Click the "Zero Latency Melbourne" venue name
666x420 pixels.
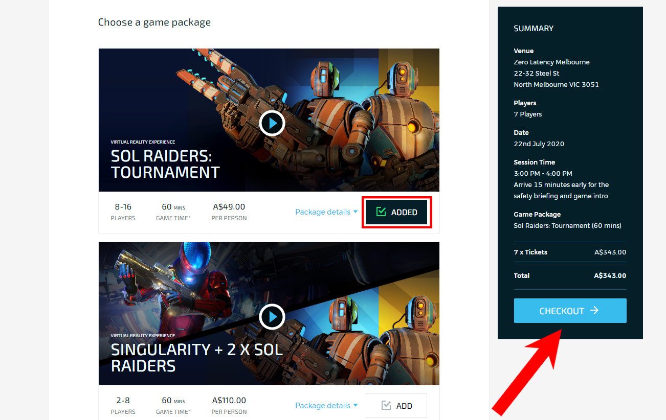pyautogui.click(x=552, y=62)
